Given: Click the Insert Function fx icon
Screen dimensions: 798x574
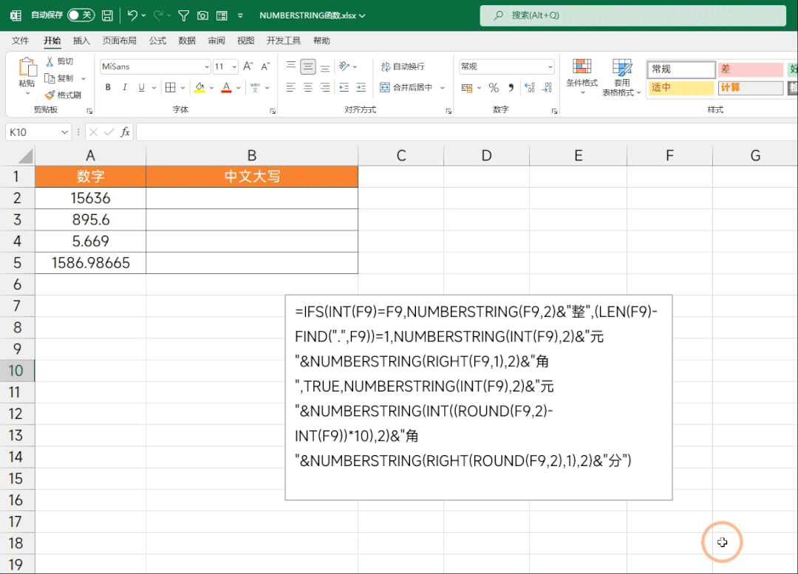Looking at the screenshot, I should pyautogui.click(x=125, y=132).
